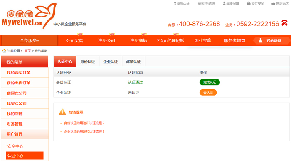Open 安全中心 in the sidebar
This screenshot has width=291, height=161.
click(x=15, y=146)
